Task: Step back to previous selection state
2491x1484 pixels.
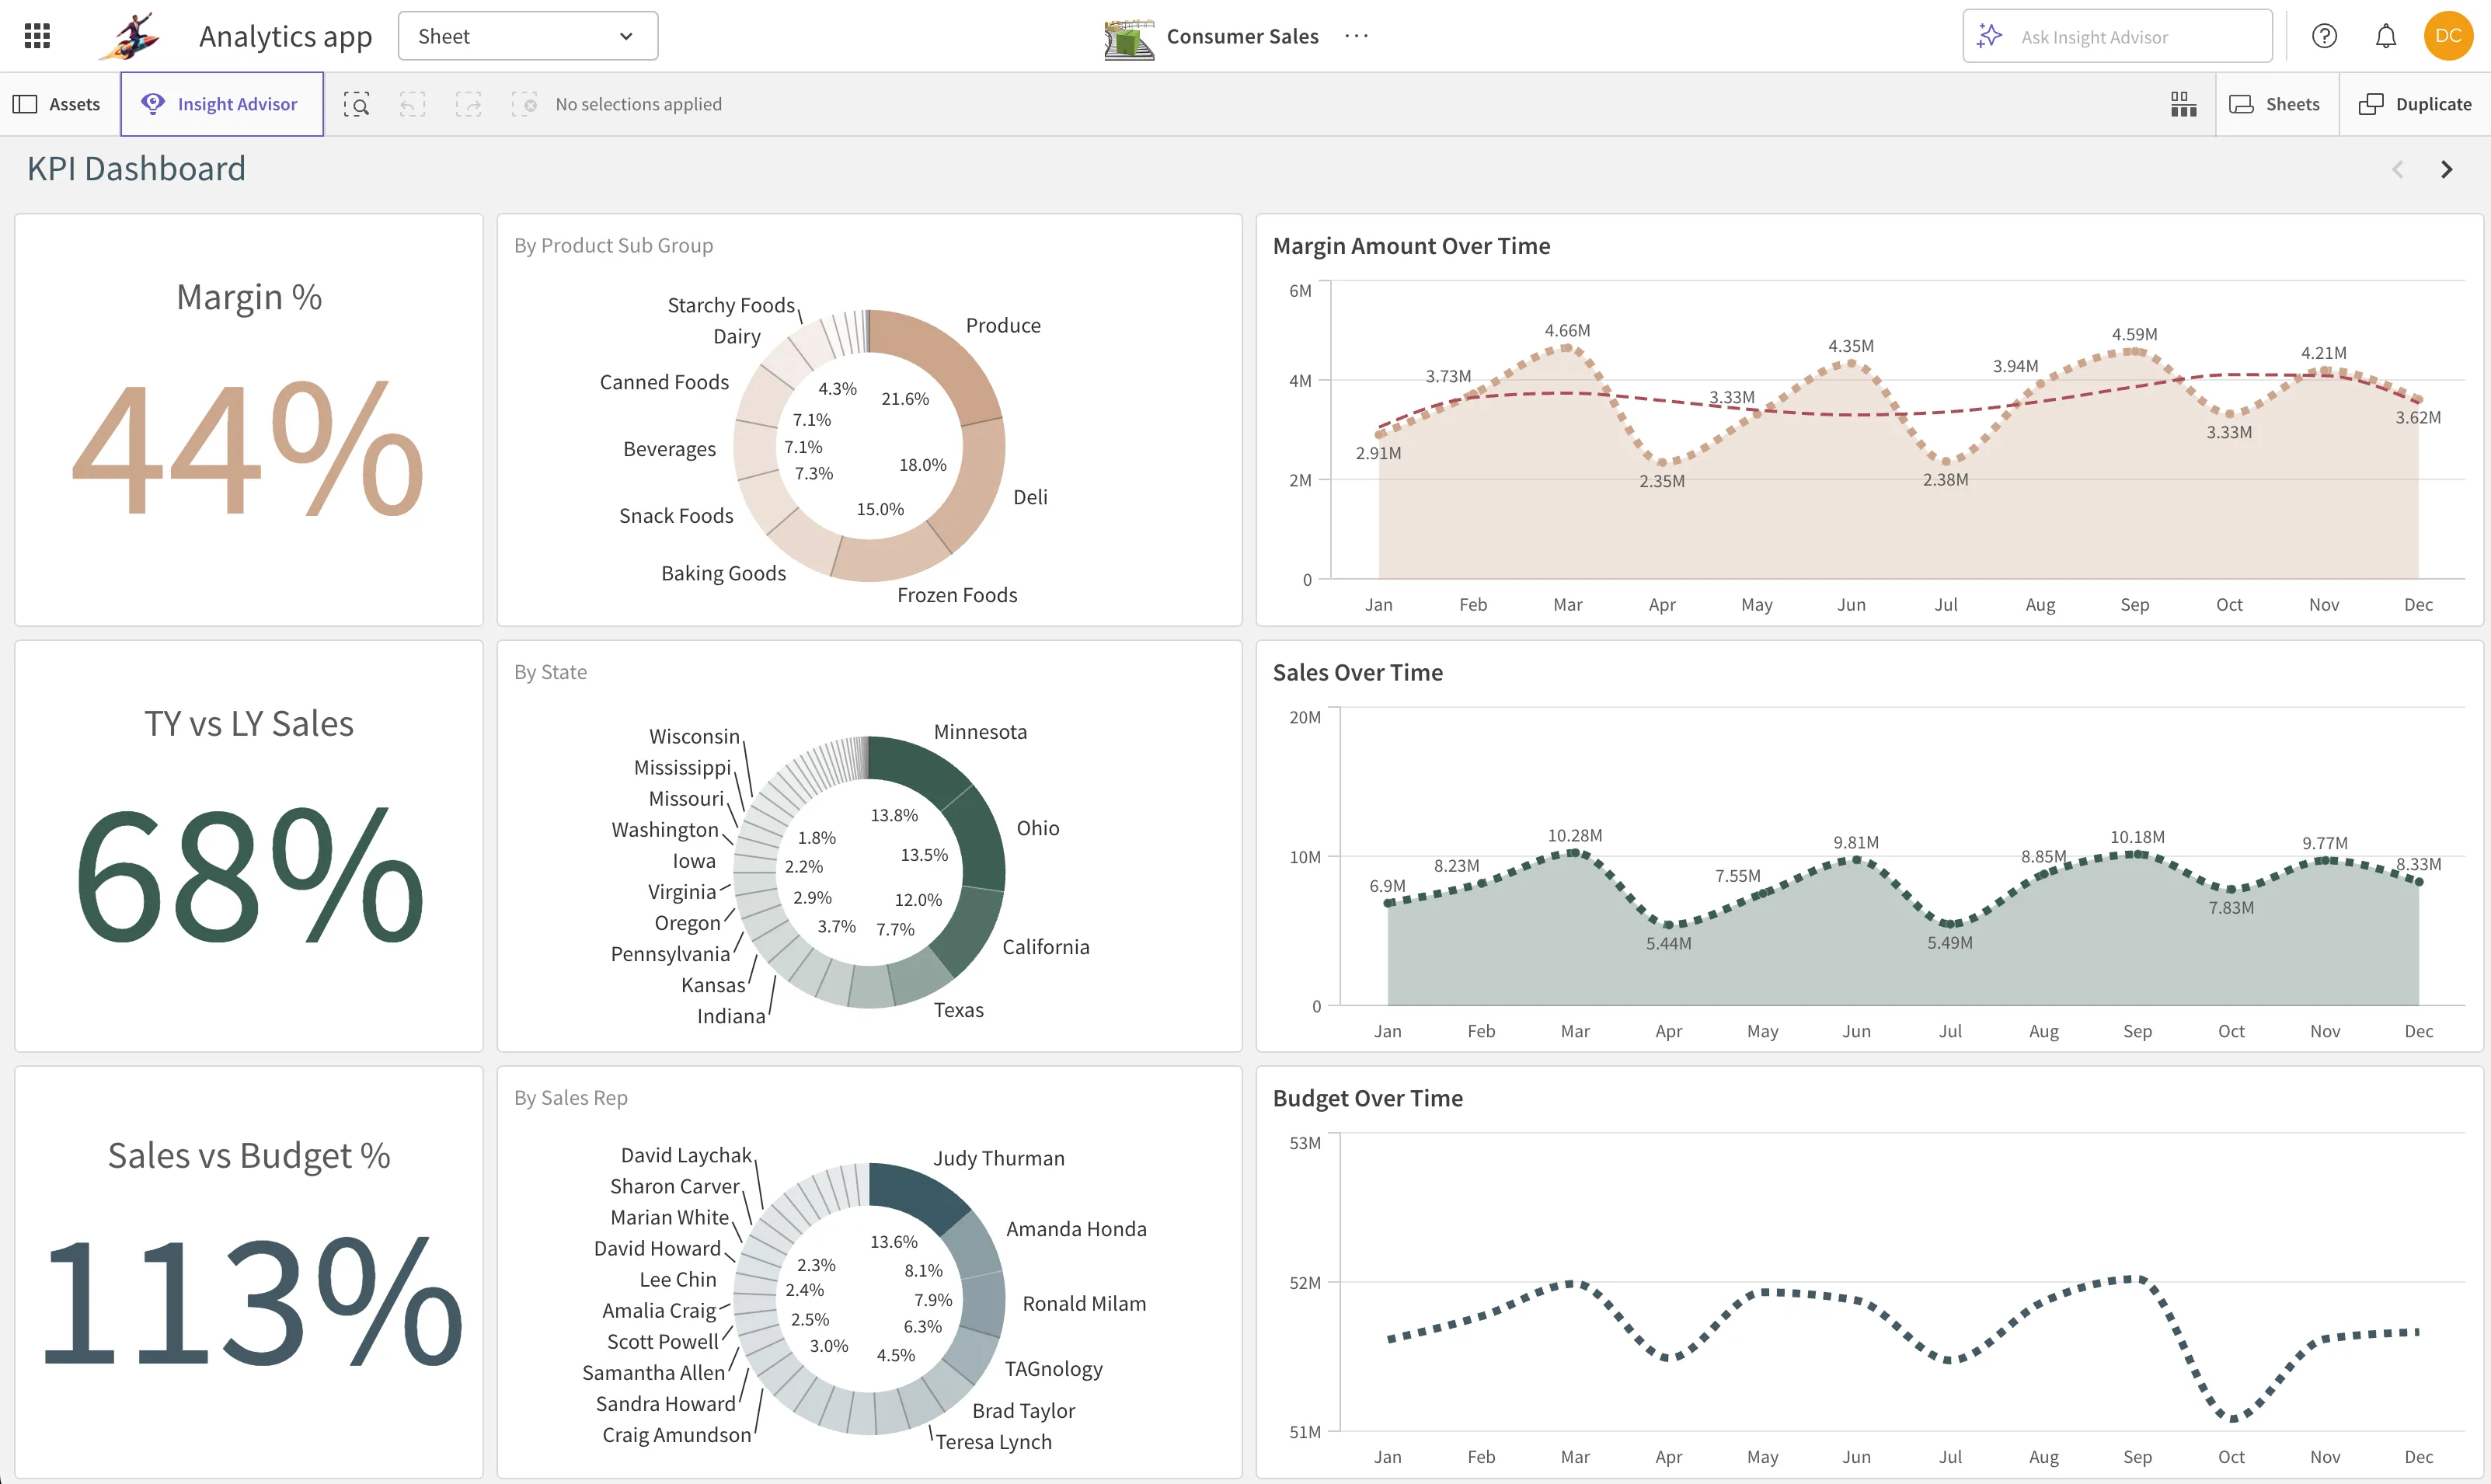Action: (412, 103)
